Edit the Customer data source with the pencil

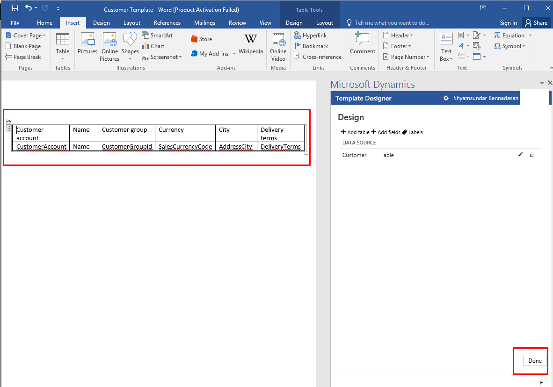pyautogui.click(x=520, y=155)
